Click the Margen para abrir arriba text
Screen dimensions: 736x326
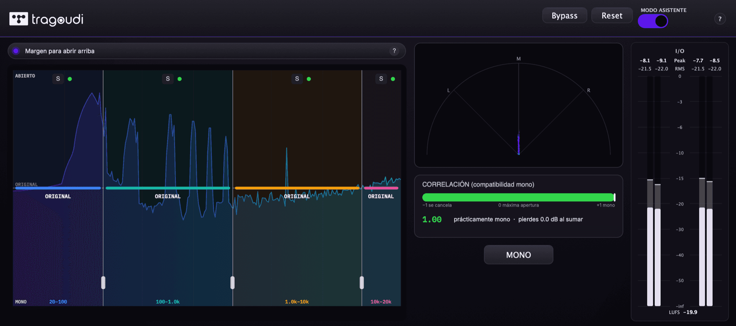tap(60, 51)
